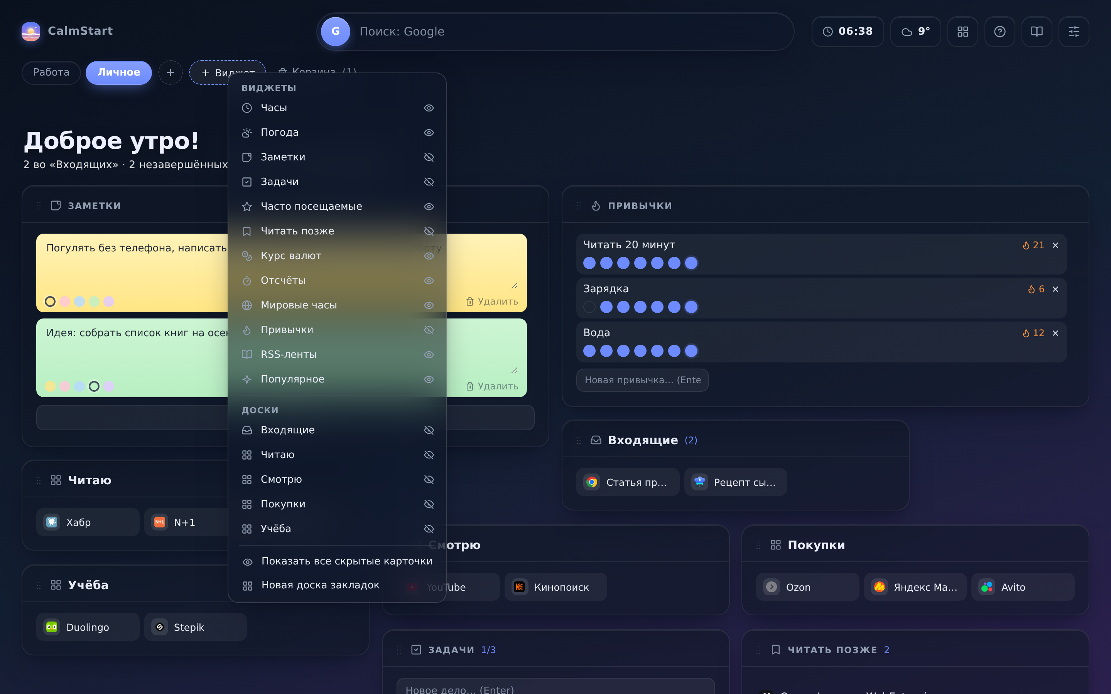Open the Рецепт сы... inbox item
The image size is (1111, 694).
(x=736, y=482)
